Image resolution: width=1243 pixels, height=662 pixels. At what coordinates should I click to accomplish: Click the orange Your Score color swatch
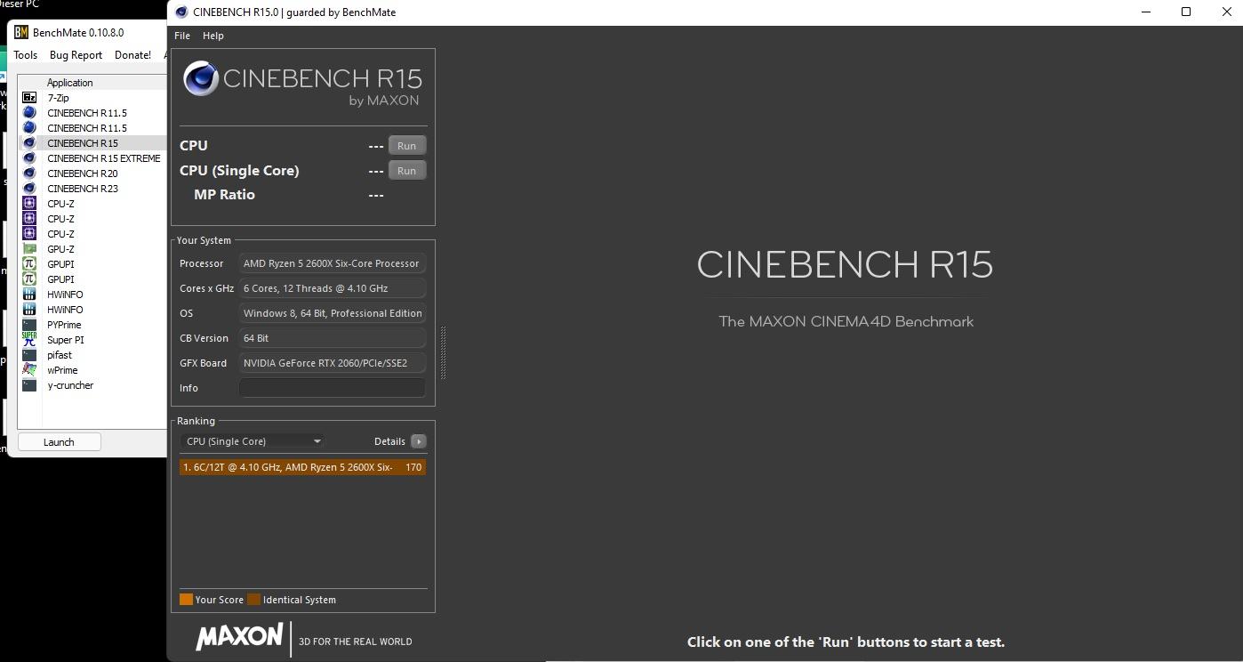(x=186, y=600)
